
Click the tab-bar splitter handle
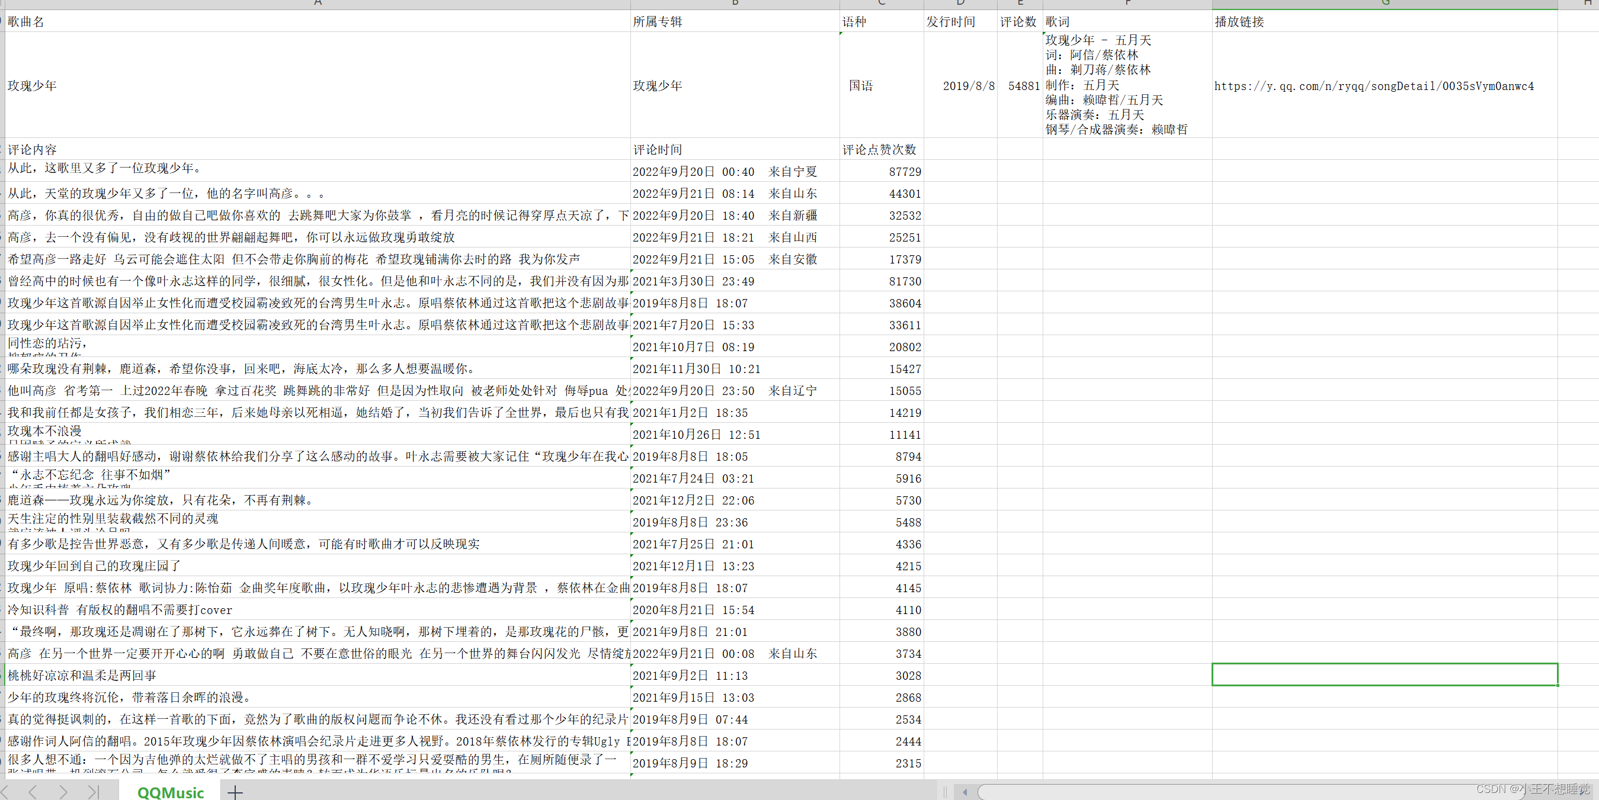(x=944, y=792)
